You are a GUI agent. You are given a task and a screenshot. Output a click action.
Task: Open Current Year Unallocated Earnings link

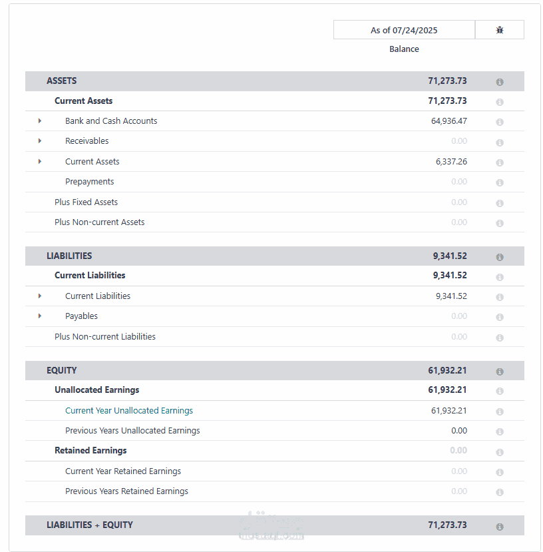(129, 411)
